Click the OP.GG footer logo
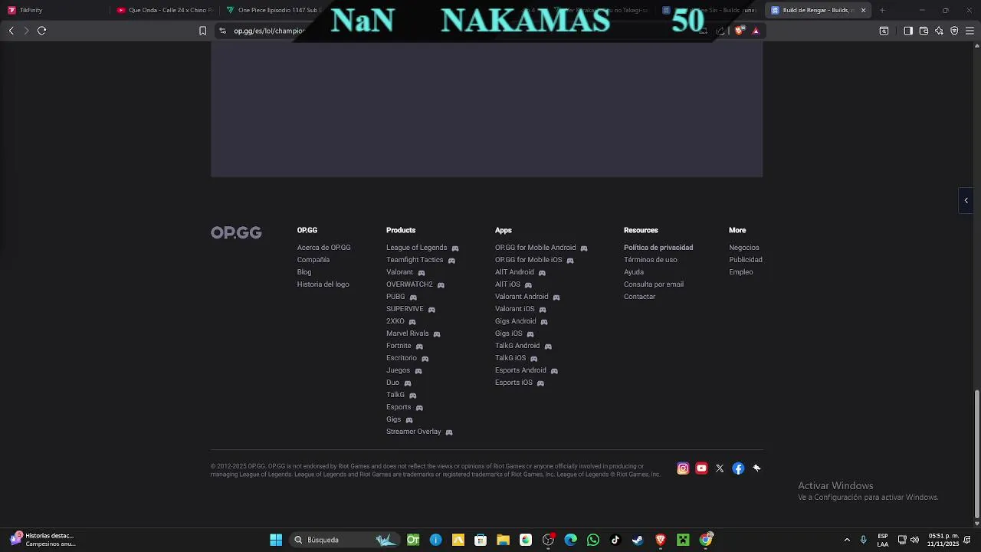 236,232
